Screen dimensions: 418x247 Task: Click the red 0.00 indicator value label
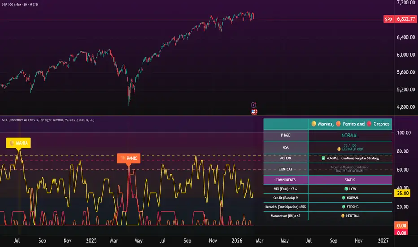click(x=401, y=233)
